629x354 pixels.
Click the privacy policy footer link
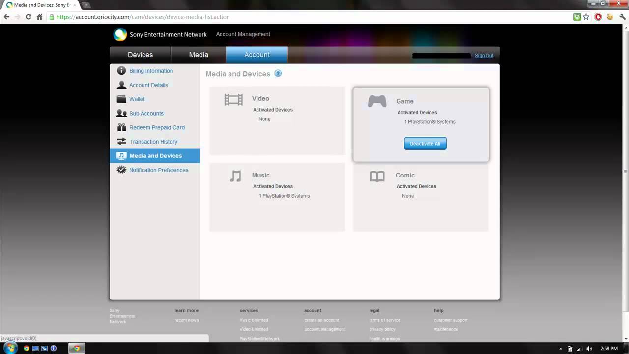pos(382,329)
